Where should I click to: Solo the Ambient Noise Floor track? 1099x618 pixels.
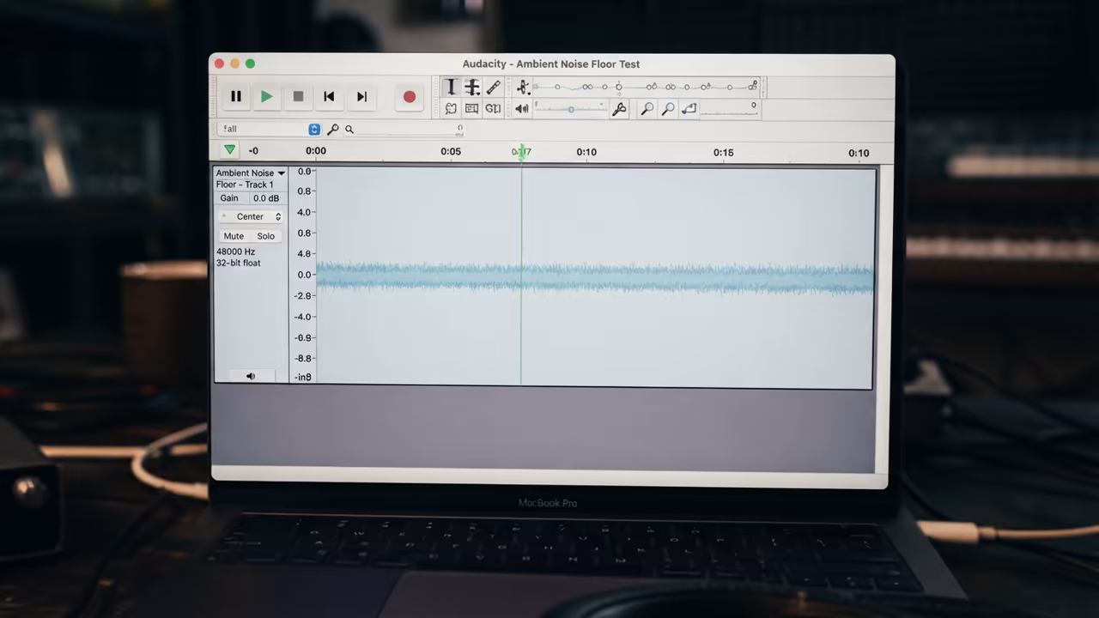[266, 236]
